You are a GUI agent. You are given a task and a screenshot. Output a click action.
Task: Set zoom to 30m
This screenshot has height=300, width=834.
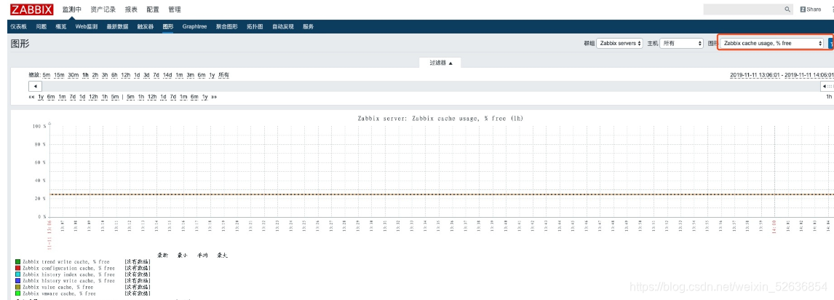point(73,75)
